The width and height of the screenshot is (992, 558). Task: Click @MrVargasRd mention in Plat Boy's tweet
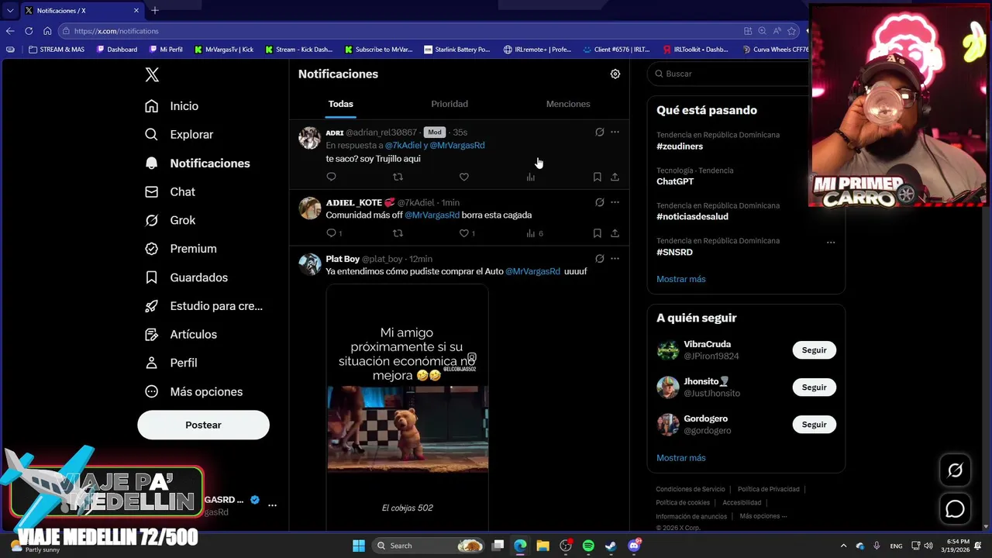(532, 271)
